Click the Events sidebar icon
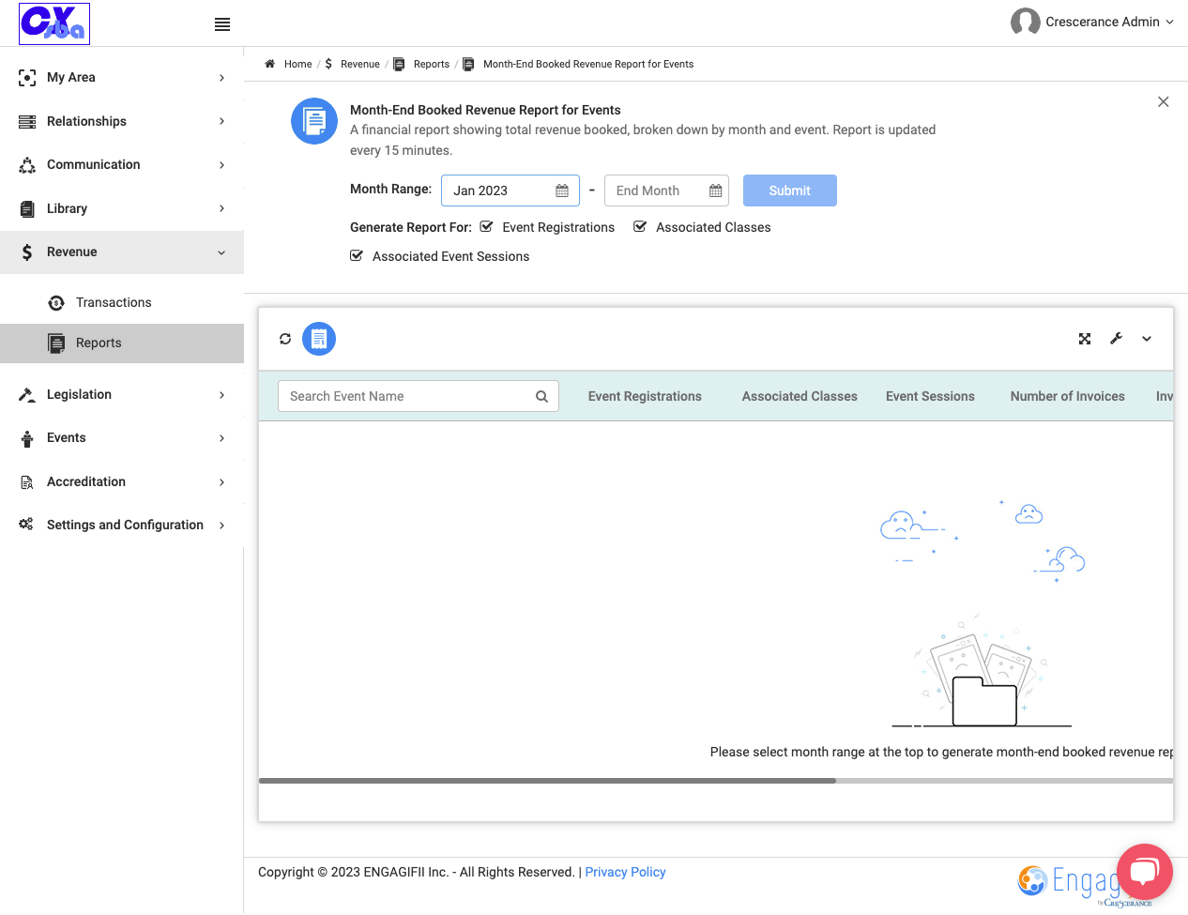 pos(27,438)
